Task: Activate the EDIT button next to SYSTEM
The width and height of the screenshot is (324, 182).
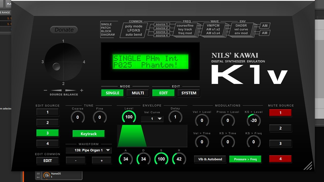Action: pyautogui.click(x=164, y=93)
